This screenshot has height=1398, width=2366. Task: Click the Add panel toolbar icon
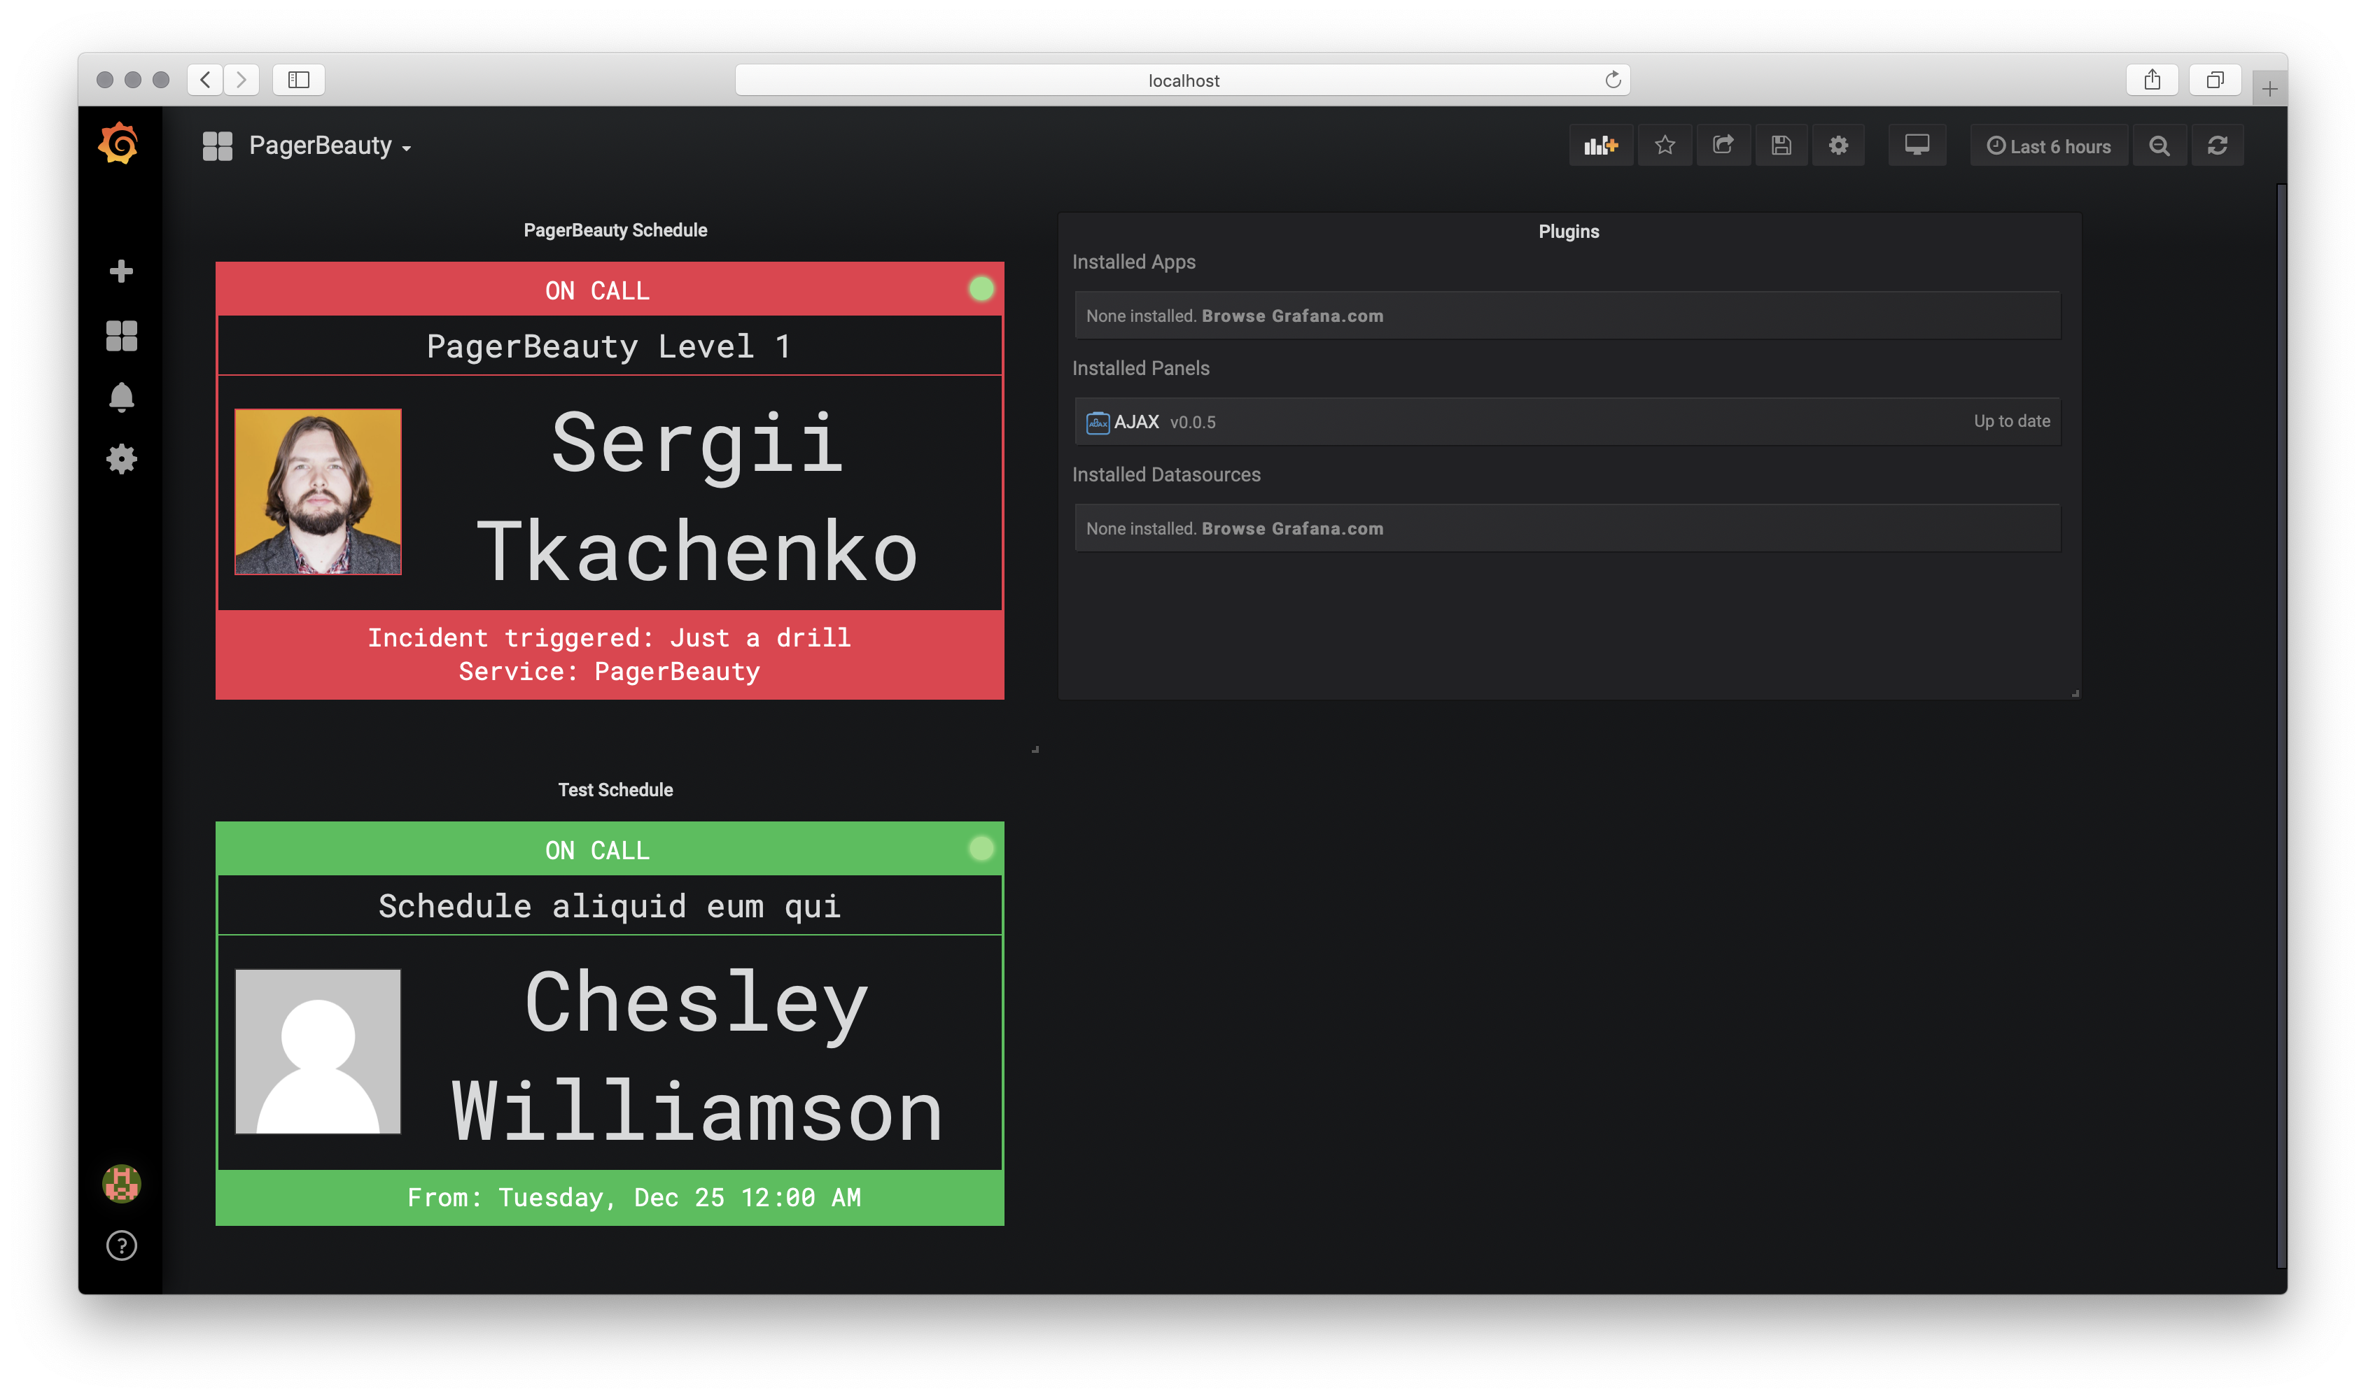coord(1600,145)
